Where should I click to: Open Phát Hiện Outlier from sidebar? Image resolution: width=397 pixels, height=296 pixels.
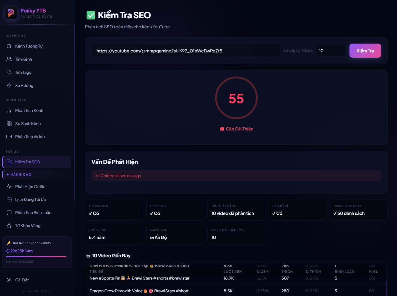click(31, 187)
